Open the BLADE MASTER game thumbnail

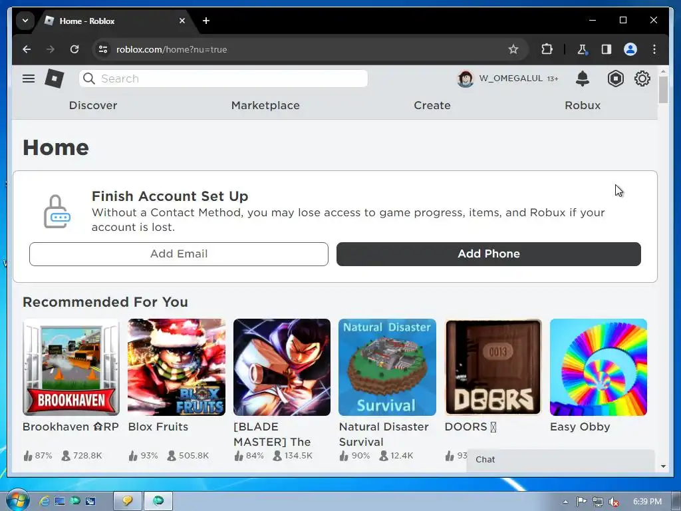282,367
